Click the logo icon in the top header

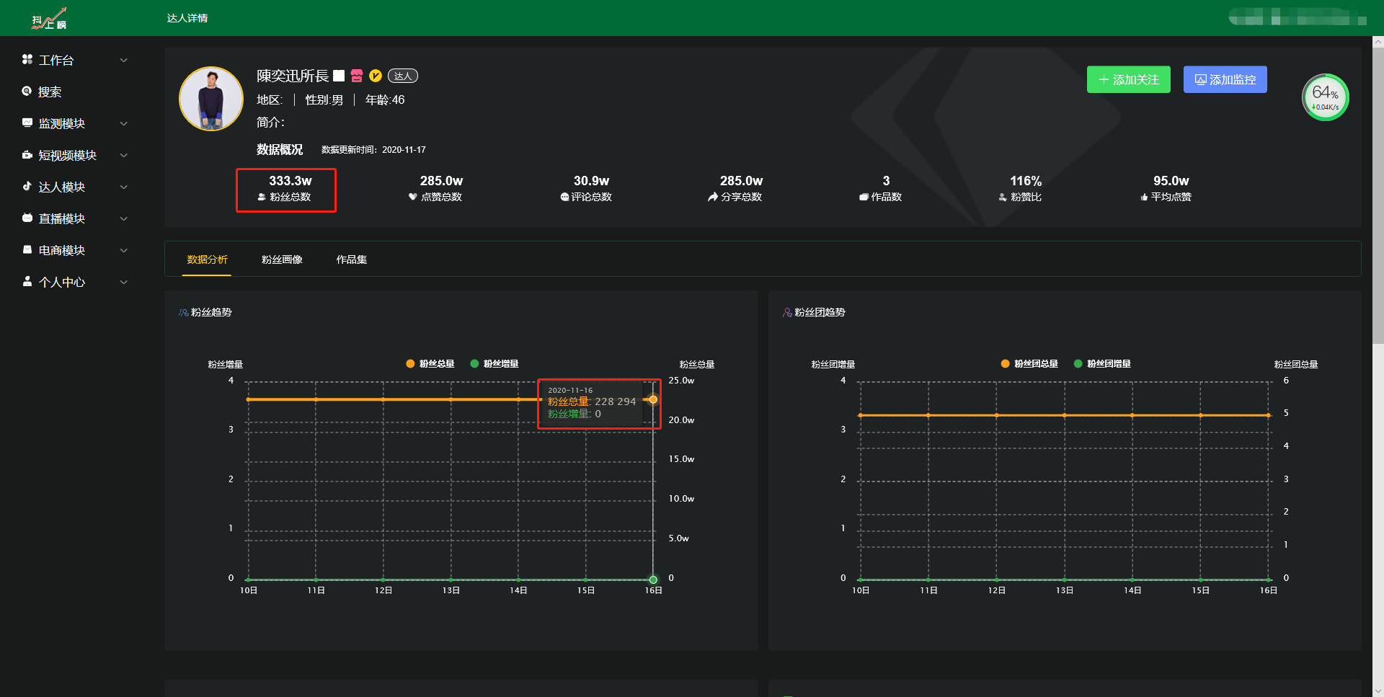(x=49, y=18)
